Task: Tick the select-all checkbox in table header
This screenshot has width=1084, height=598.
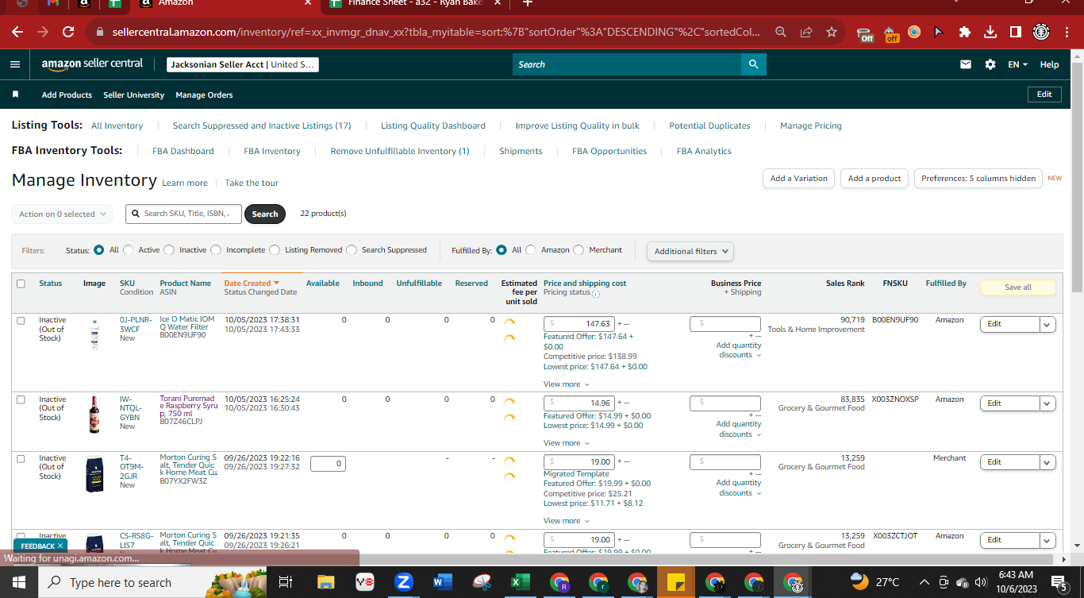Action: [x=21, y=284]
